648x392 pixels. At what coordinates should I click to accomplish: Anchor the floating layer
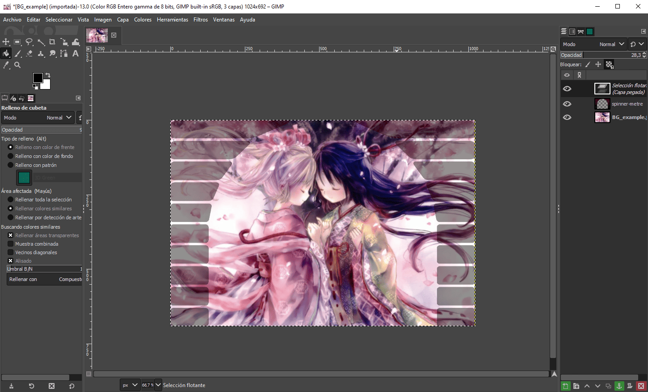tap(619, 386)
